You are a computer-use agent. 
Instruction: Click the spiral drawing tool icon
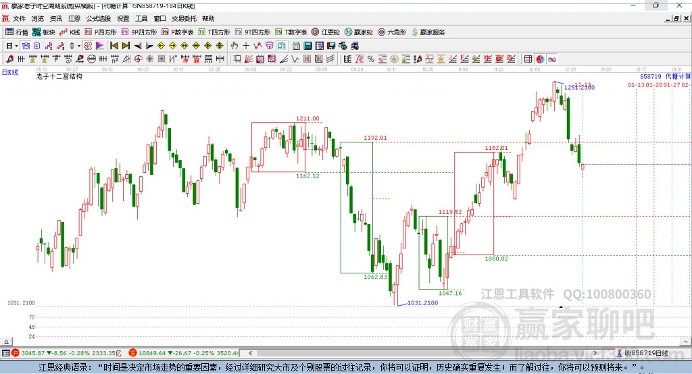(68, 59)
